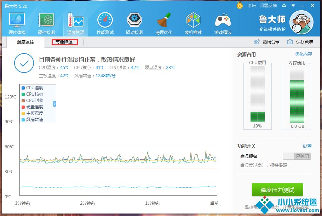
Task: Click the 优化内存 optimize memory link
Action: (x=303, y=54)
